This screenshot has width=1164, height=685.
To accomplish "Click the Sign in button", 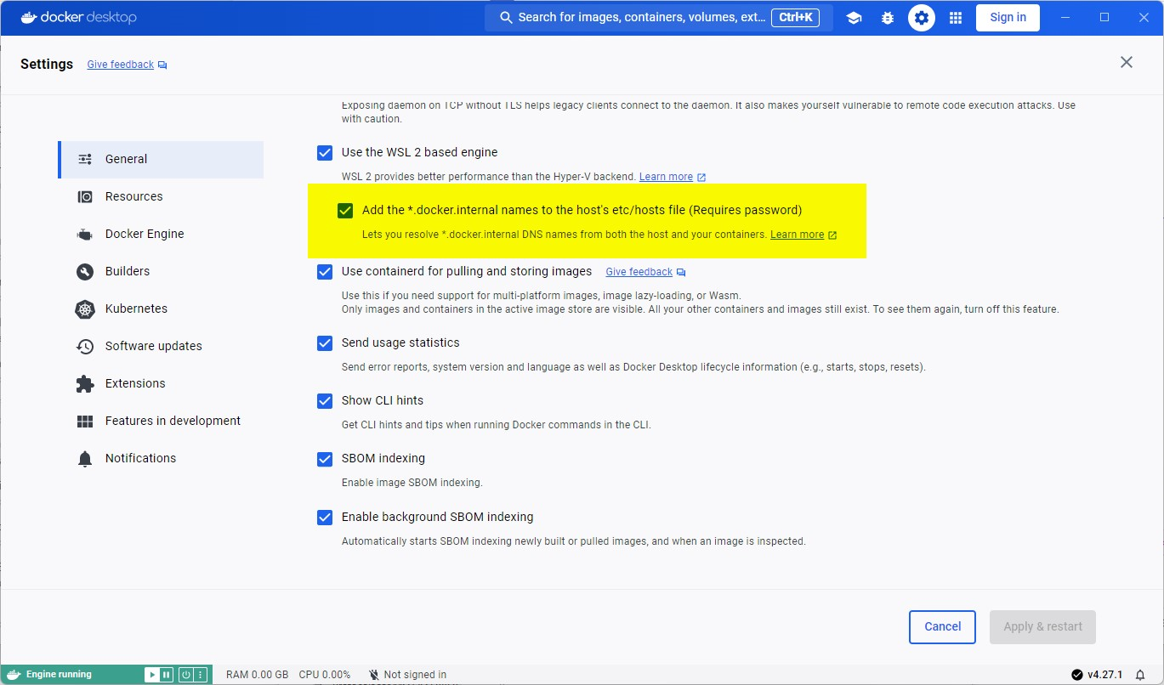I will [x=1008, y=18].
